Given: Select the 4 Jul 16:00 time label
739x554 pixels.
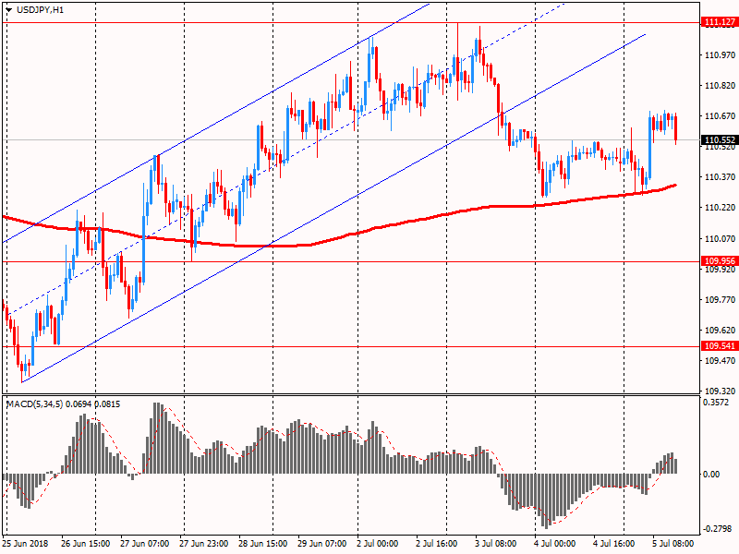Looking at the screenshot, I should tap(614, 544).
